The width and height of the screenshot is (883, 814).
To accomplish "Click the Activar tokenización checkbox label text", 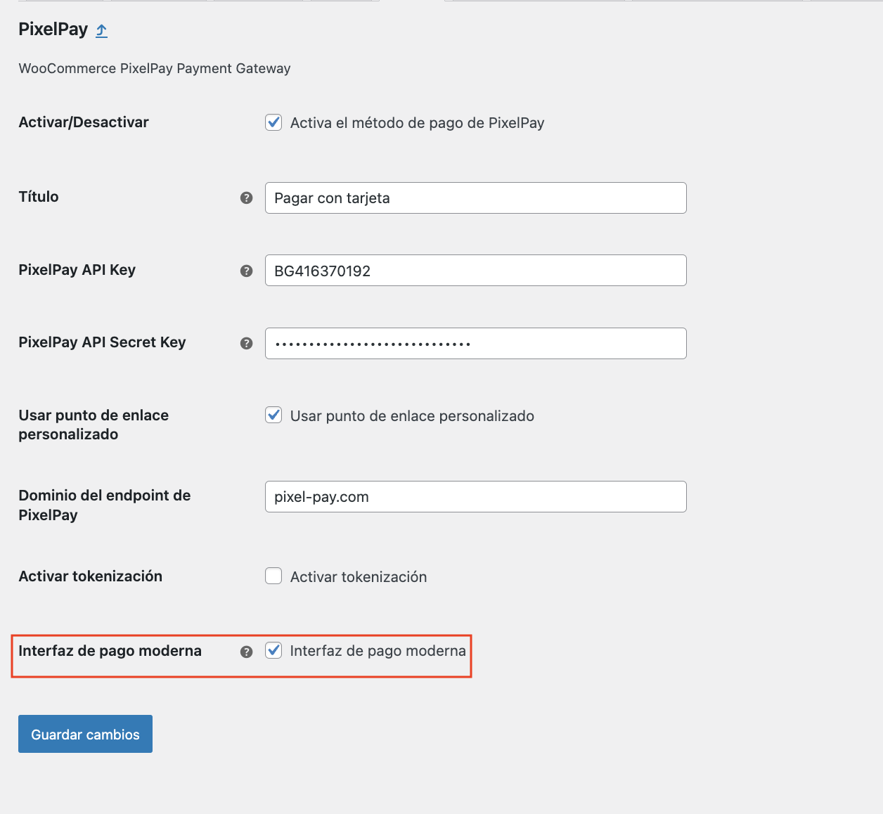I will [359, 577].
